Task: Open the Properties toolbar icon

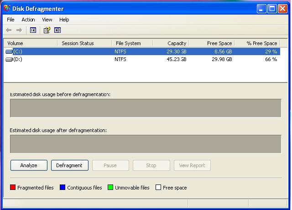Action: (x=47, y=30)
